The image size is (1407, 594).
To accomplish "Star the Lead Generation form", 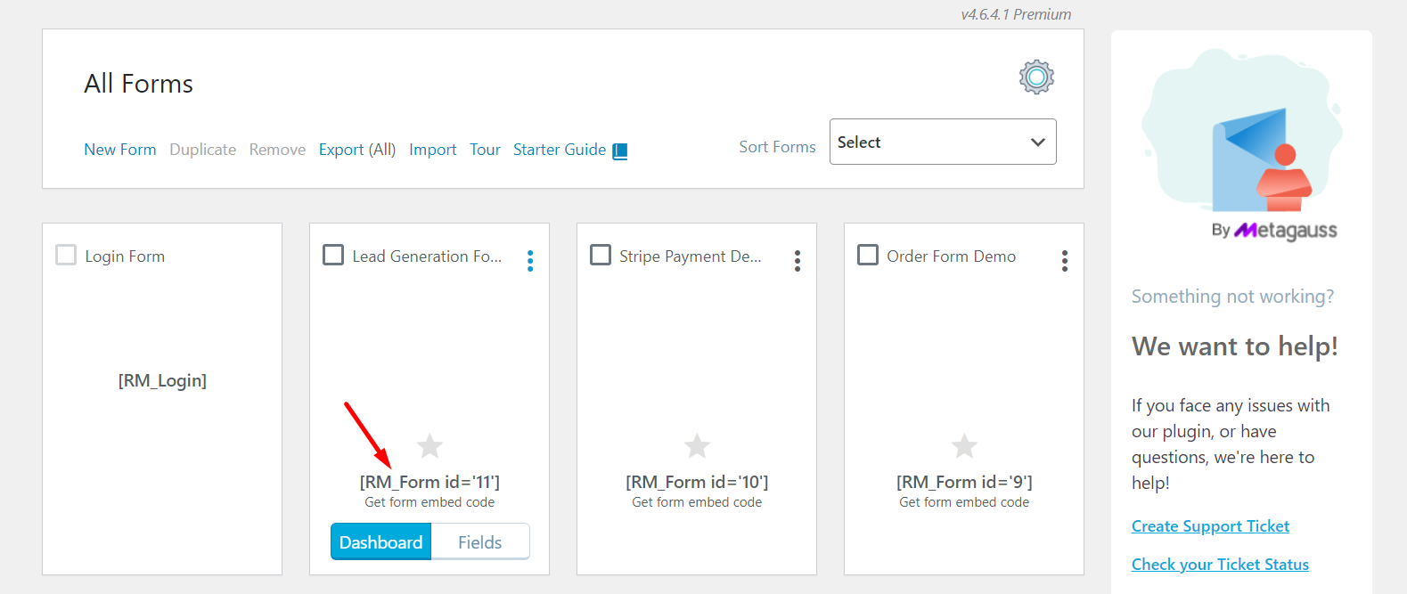I will (x=429, y=445).
